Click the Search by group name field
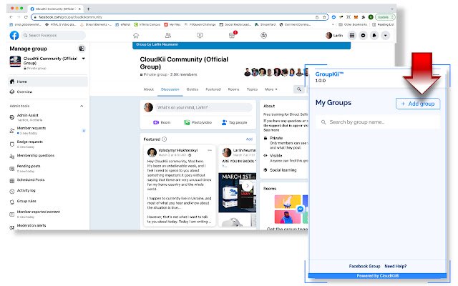Viewport: 458px width, 286px height. pos(378,122)
